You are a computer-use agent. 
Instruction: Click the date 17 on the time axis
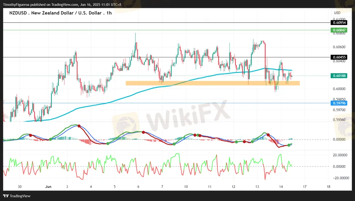click(305, 186)
